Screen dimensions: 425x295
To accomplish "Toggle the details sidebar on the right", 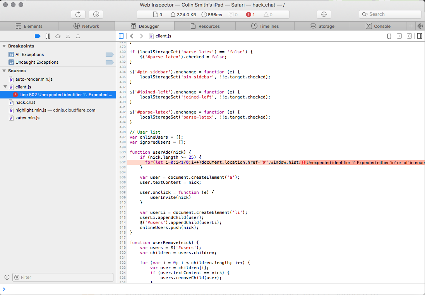I will pyautogui.click(x=420, y=36).
